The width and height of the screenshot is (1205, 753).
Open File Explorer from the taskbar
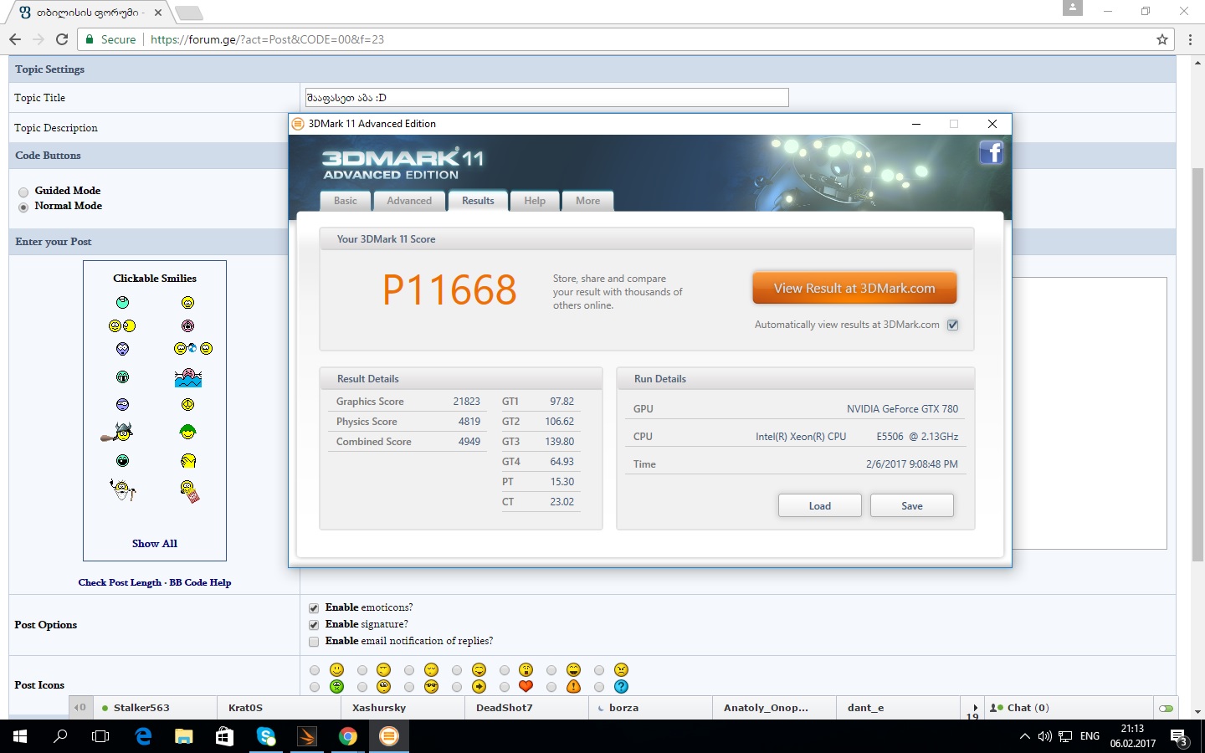click(x=184, y=736)
